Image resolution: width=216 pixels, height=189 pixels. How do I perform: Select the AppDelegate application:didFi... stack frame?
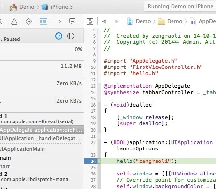tap(42, 130)
